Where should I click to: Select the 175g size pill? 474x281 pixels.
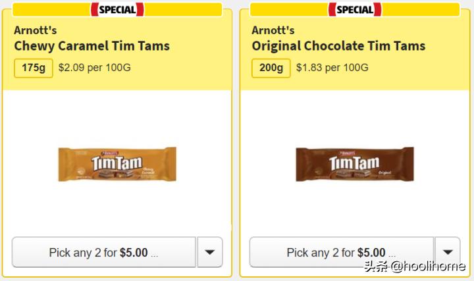tap(34, 68)
